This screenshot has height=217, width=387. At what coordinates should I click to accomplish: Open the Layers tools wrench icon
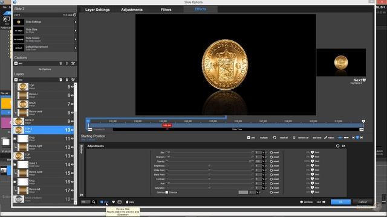coord(73,80)
